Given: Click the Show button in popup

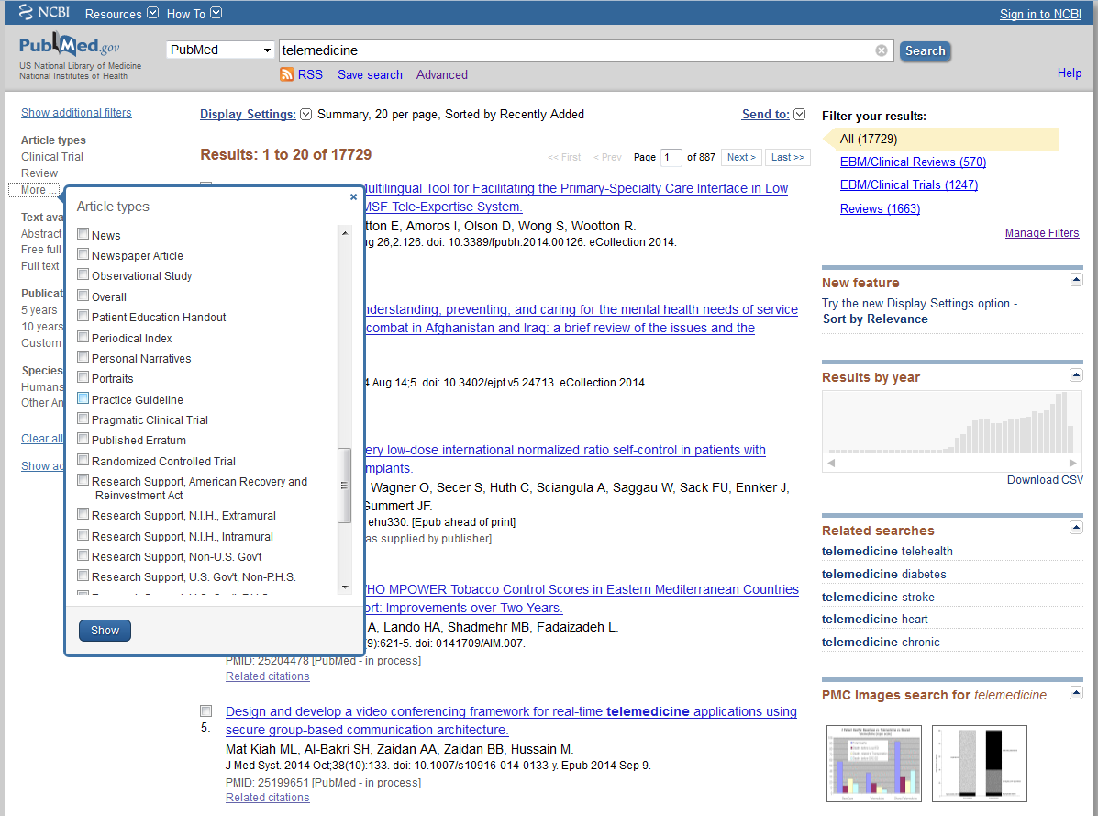Looking at the screenshot, I should [x=105, y=631].
